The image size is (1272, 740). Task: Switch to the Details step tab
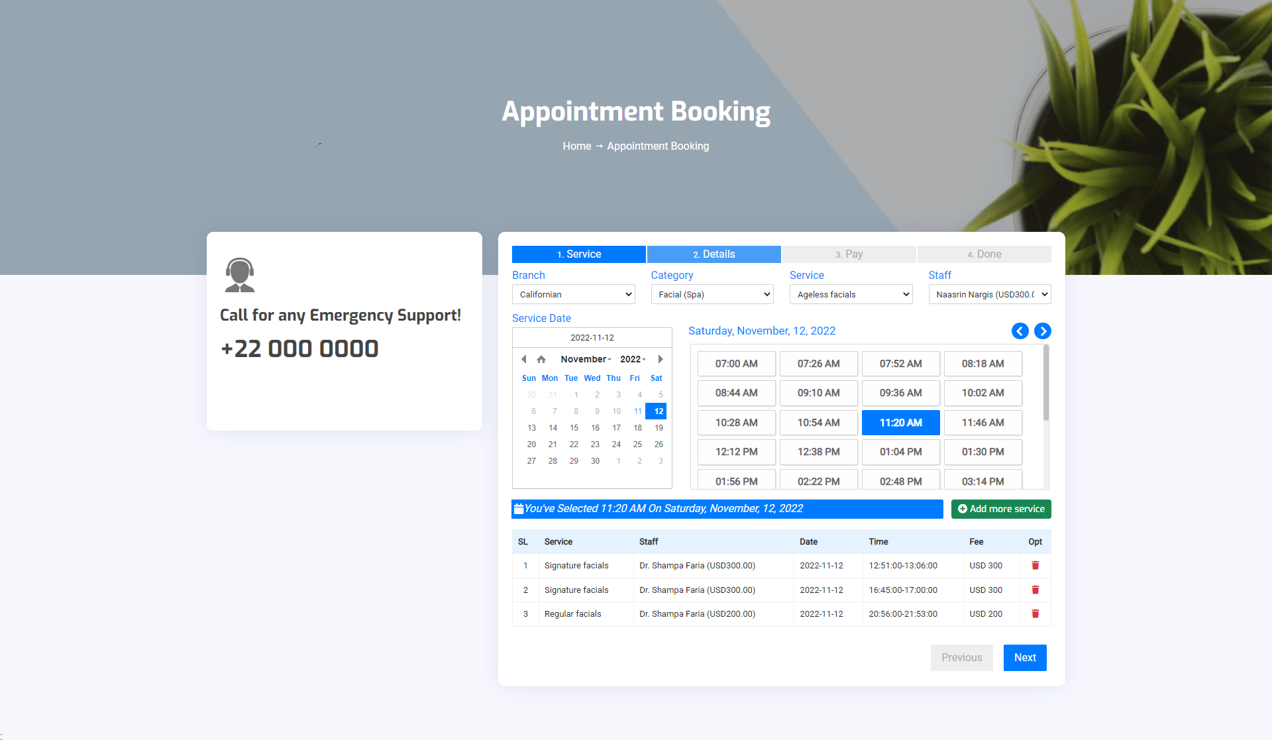coord(714,254)
